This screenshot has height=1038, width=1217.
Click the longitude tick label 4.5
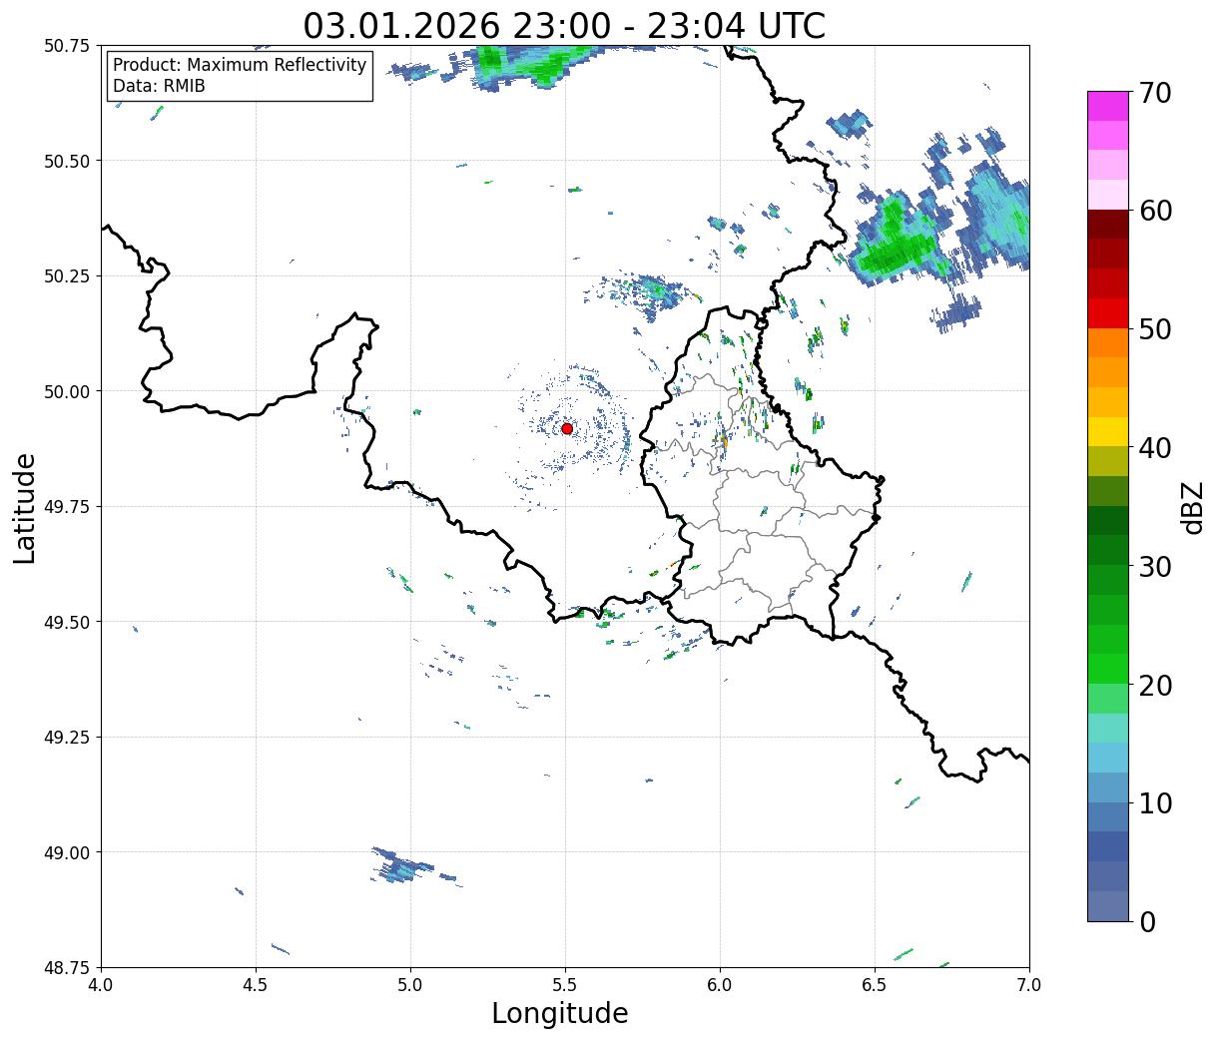pyautogui.click(x=256, y=985)
